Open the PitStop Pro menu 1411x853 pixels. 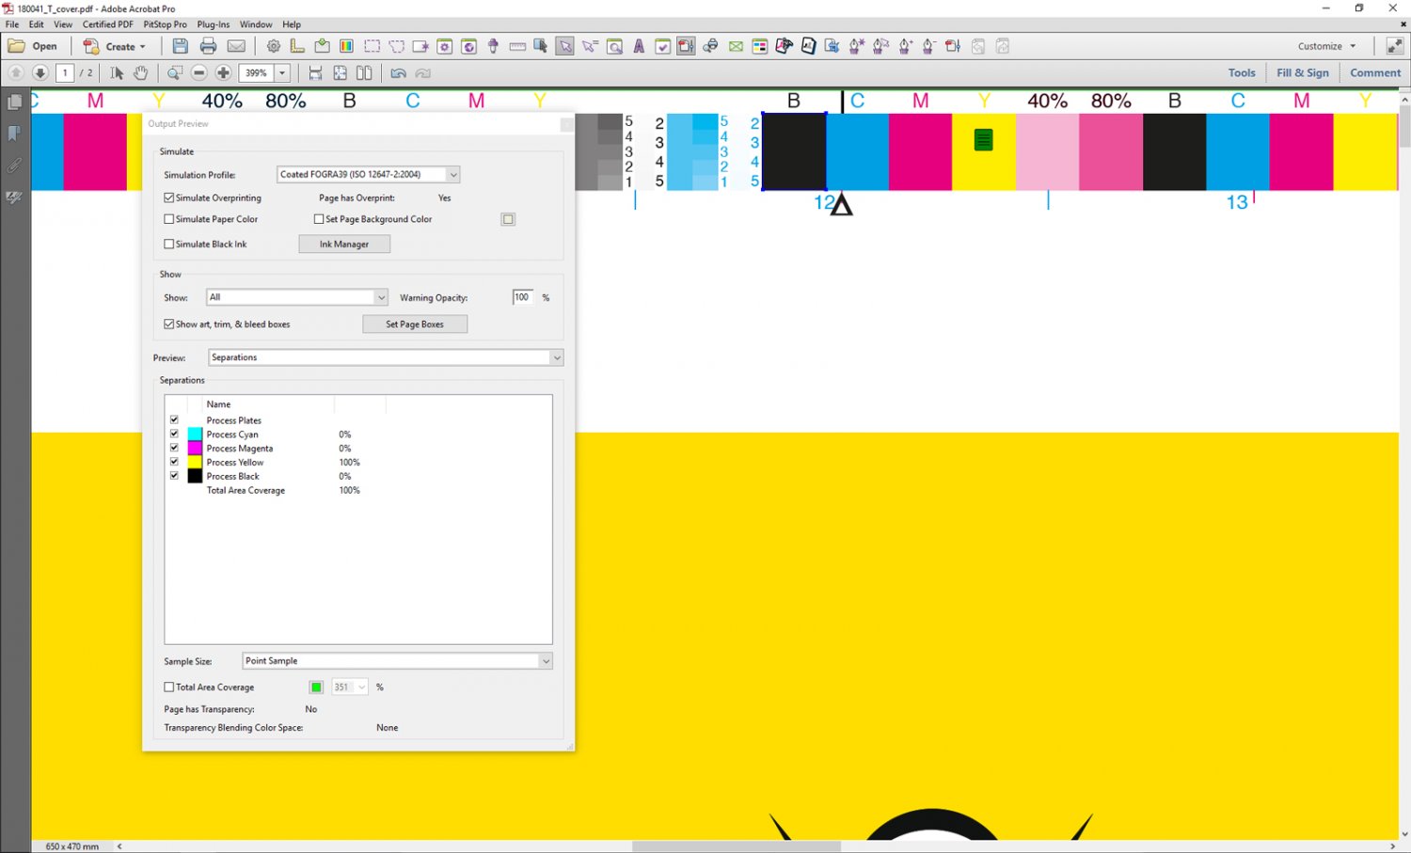(x=165, y=24)
